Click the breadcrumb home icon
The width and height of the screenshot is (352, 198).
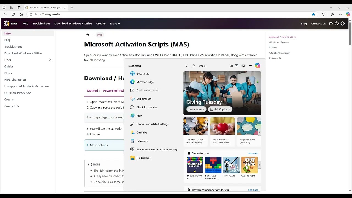tap(87, 35)
